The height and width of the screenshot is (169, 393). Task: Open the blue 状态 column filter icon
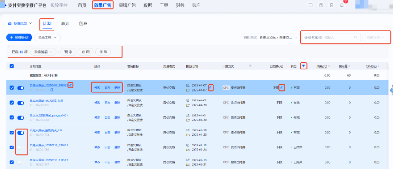coord(303,66)
